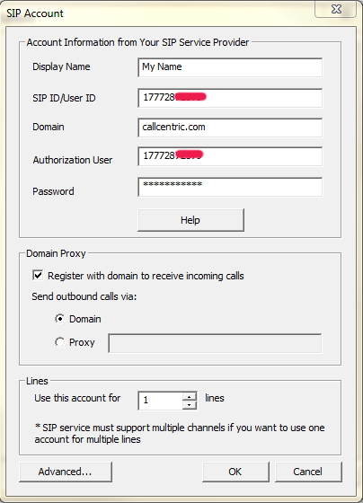This screenshot has width=363, height=503.
Task: Confirm the dialog with OK
Action: [235, 472]
